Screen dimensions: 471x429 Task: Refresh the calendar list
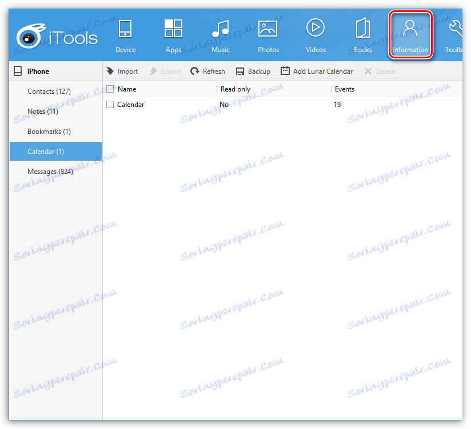[207, 71]
